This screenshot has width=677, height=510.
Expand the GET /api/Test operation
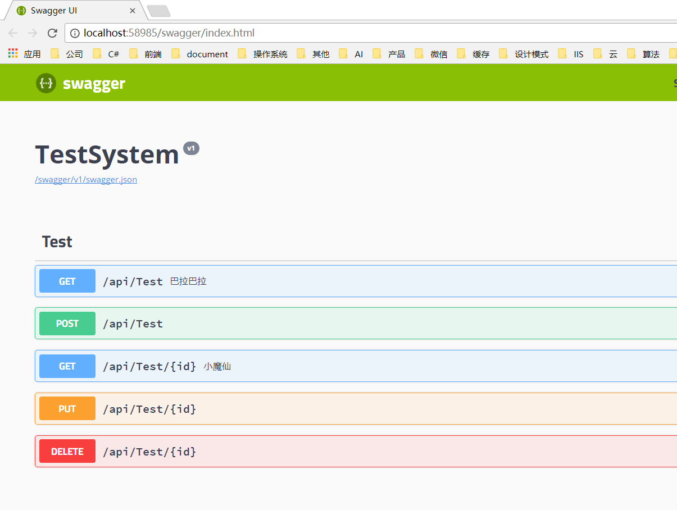356,281
